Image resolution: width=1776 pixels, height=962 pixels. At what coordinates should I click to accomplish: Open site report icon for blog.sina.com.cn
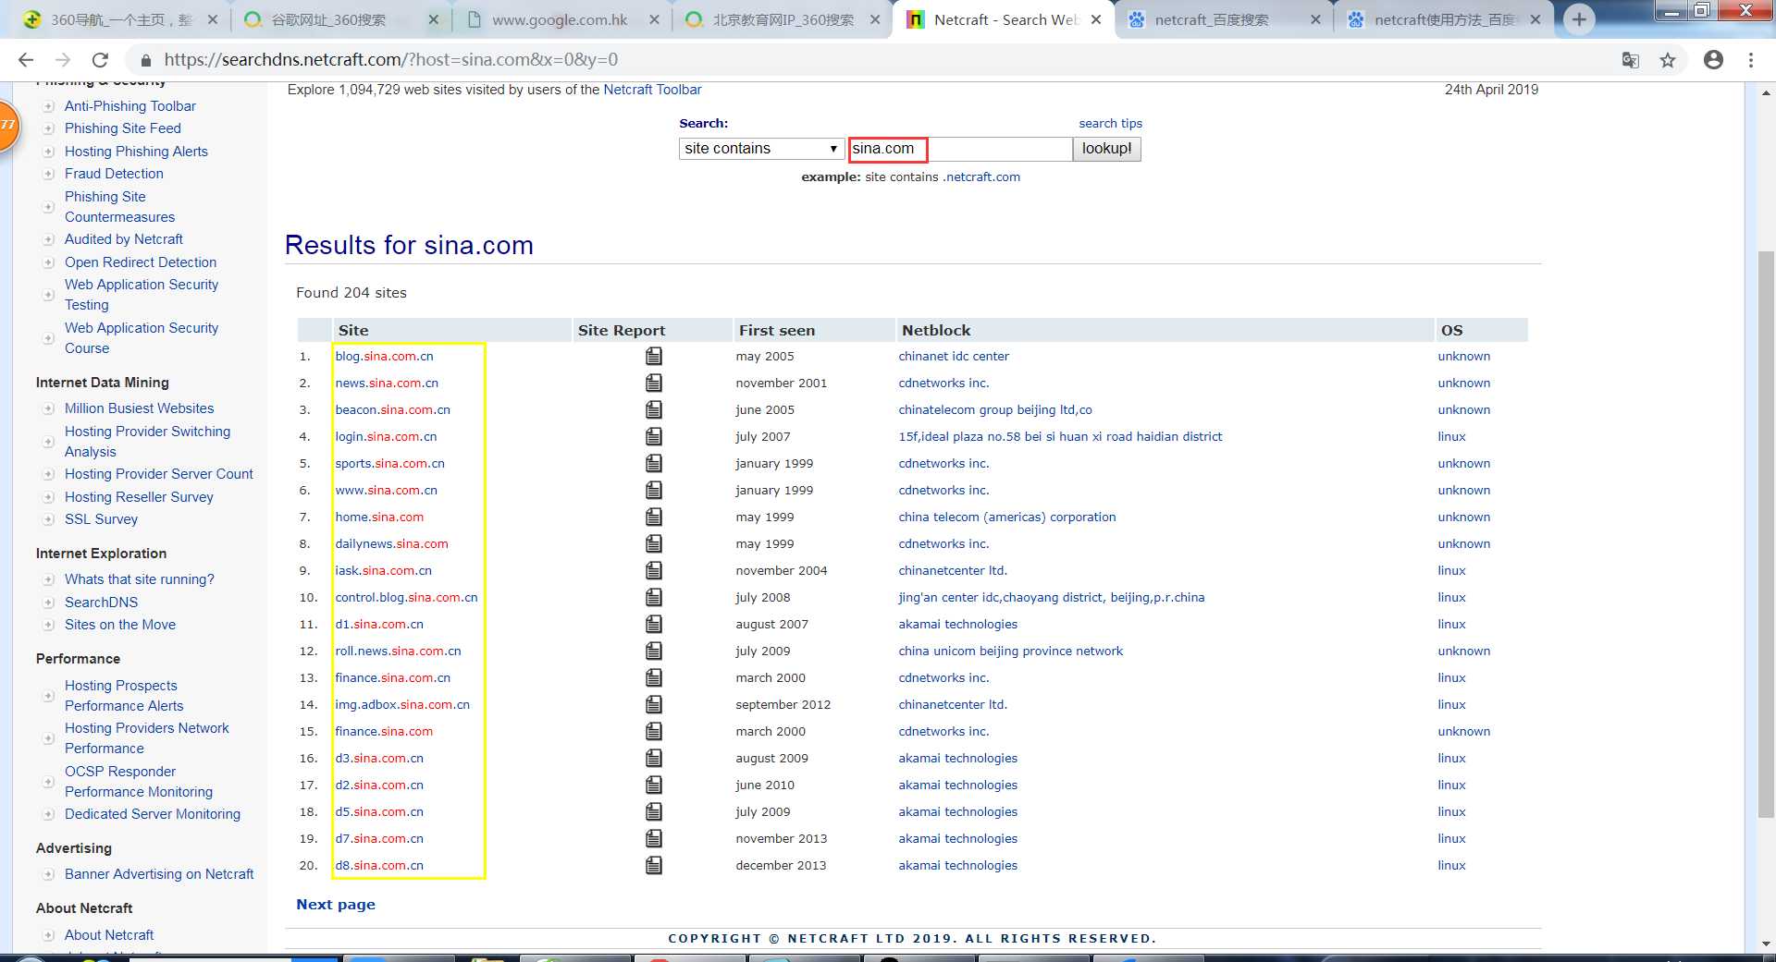654,356
